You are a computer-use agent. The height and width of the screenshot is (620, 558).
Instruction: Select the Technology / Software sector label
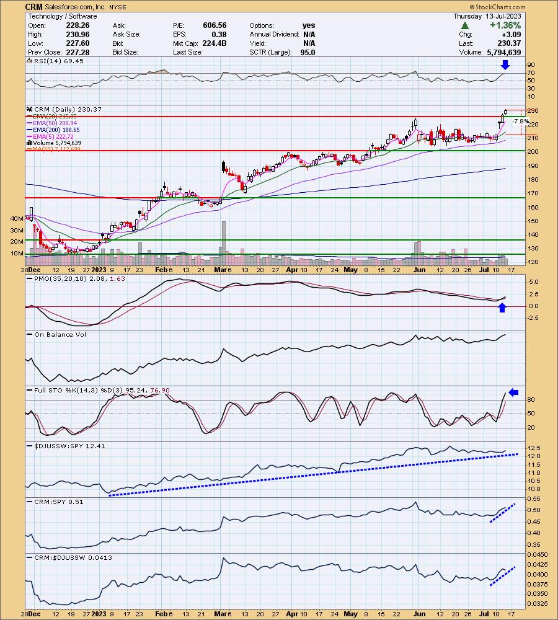(63, 16)
